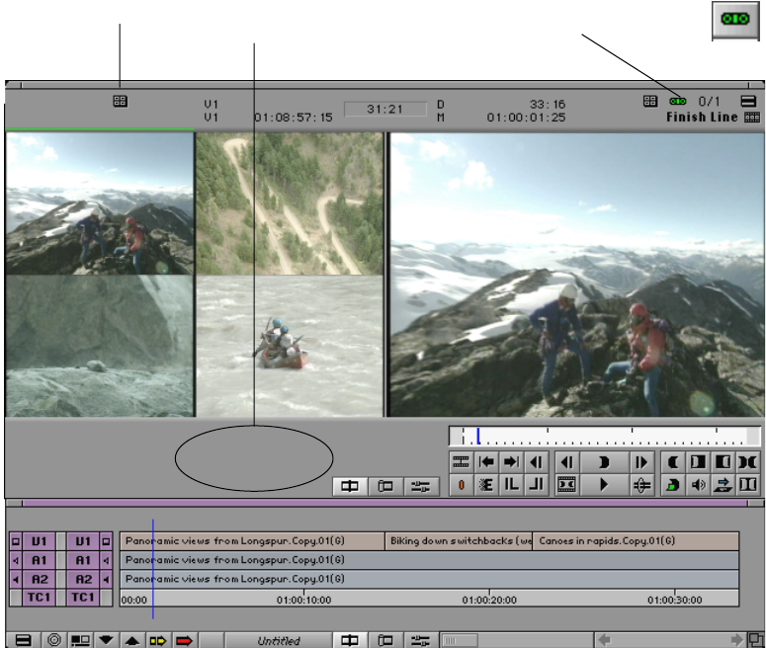This screenshot has height=648, width=766.
Task: Open the Group menu icon above the source monitor
Action: coord(120,101)
